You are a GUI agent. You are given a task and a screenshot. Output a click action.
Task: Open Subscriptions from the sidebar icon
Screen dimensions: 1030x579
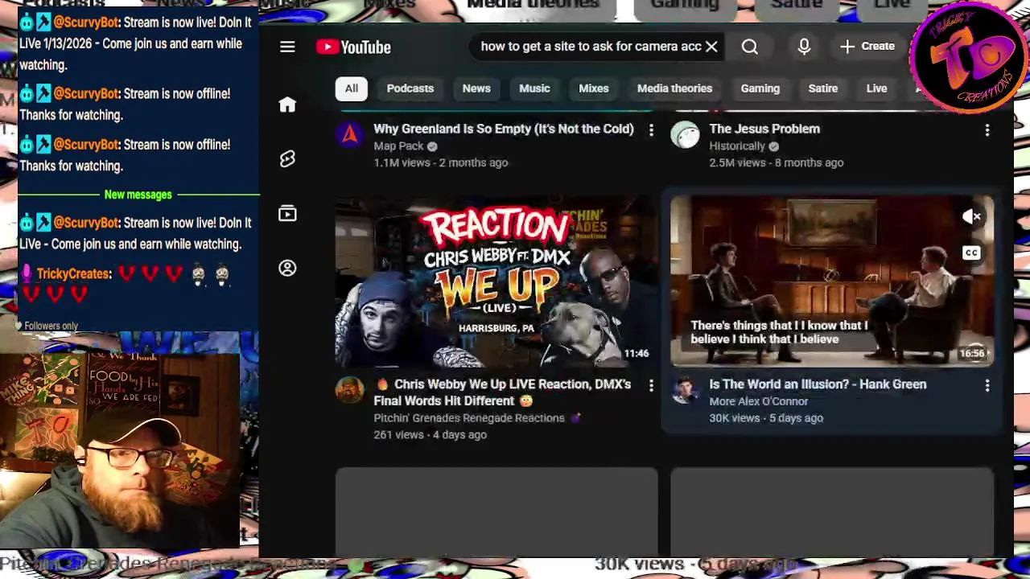pos(287,213)
